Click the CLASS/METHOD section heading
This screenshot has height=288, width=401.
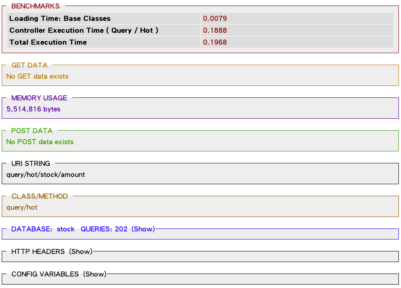click(x=40, y=196)
